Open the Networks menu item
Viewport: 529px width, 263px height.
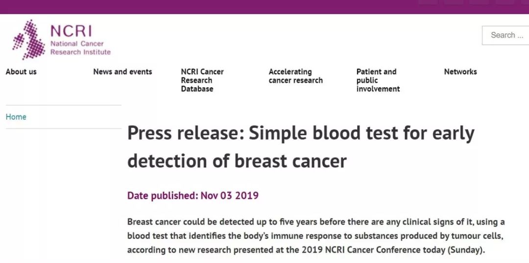click(x=460, y=72)
